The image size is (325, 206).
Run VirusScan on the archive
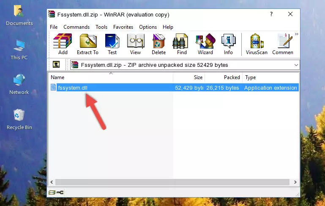tap(257, 44)
